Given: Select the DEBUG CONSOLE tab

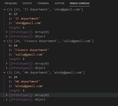Looking at the screenshot, I should (x=80, y=3).
